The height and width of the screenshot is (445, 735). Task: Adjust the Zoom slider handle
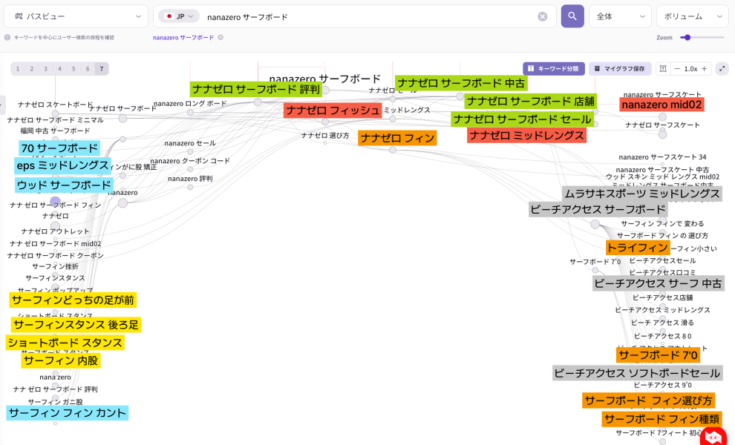point(687,38)
